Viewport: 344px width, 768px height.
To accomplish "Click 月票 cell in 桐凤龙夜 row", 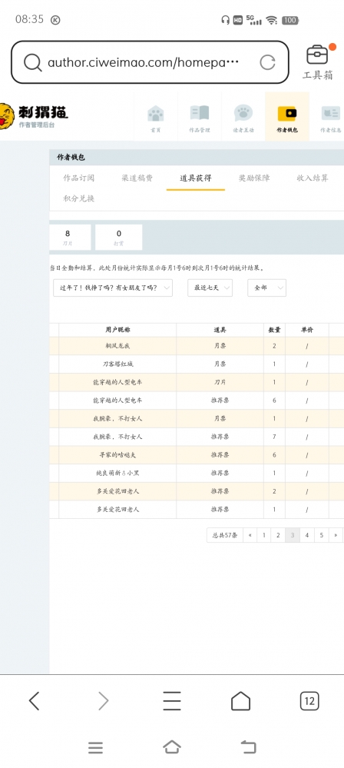I will [x=220, y=346].
